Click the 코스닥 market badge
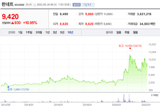This screenshot has height=108, width=160. (x=29, y=5)
